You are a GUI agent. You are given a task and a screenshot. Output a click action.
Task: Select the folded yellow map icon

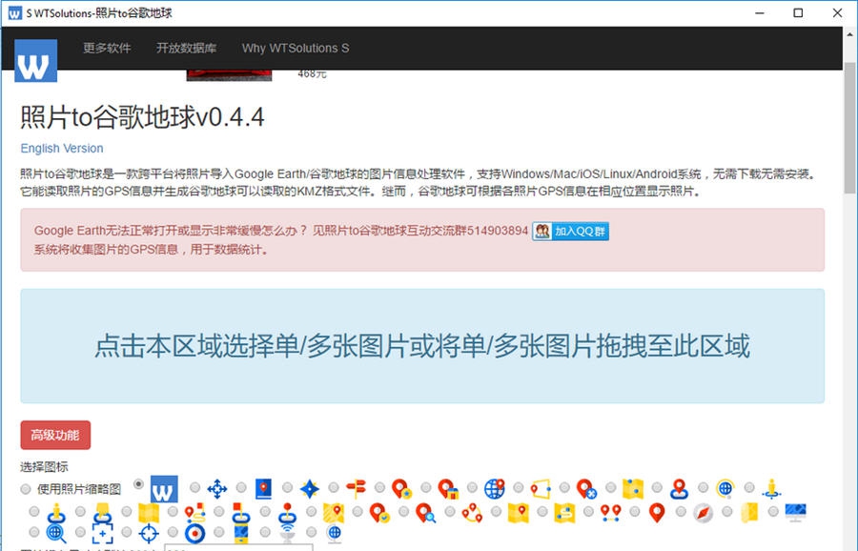[148, 511]
